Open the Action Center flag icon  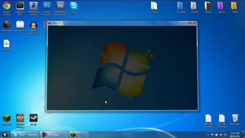click(x=212, y=135)
